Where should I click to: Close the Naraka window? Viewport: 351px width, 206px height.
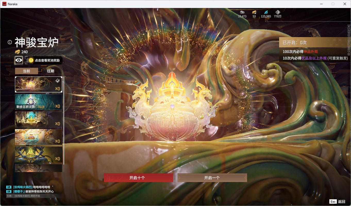345,4
